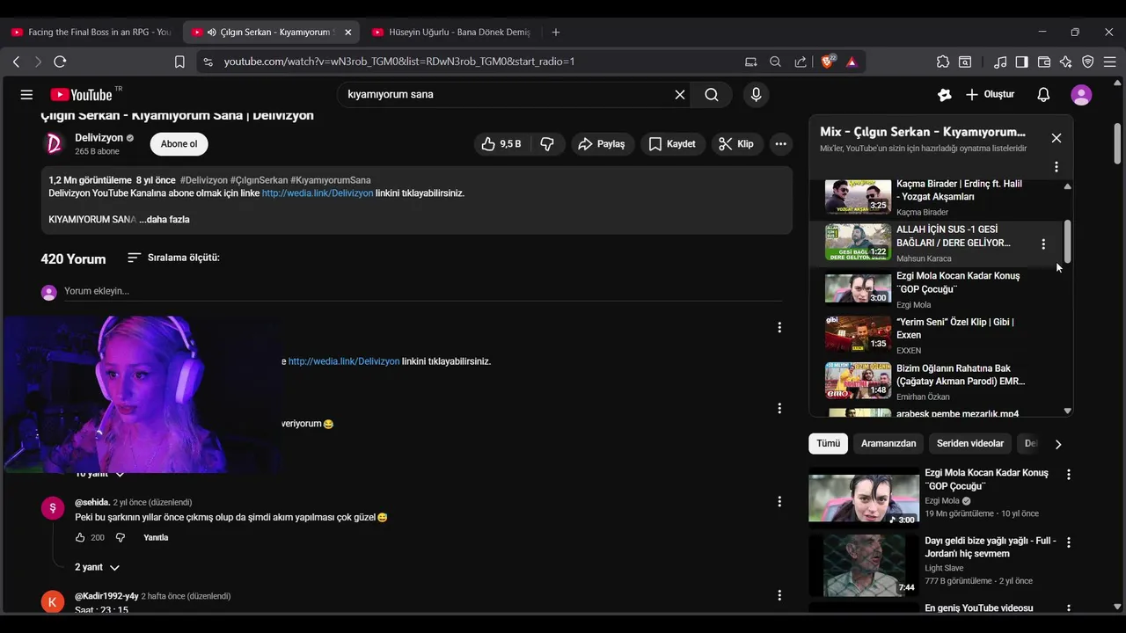Open options menu for @Kadir1992-y4y comment
Image resolution: width=1126 pixels, height=633 pixels.
pyautogui.click(x=779, y=596)
